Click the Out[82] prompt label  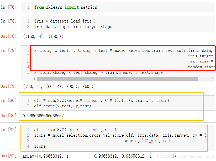(10, 156)
